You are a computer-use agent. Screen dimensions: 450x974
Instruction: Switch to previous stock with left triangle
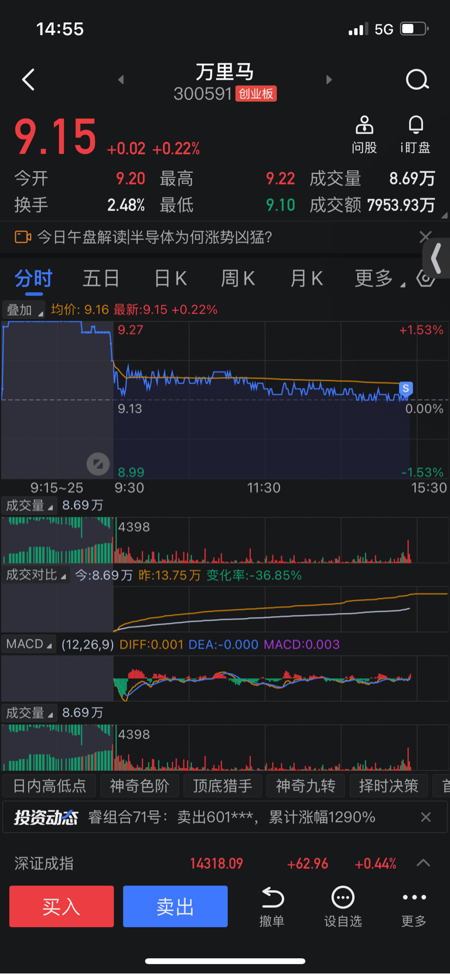[x=121, y=80]
